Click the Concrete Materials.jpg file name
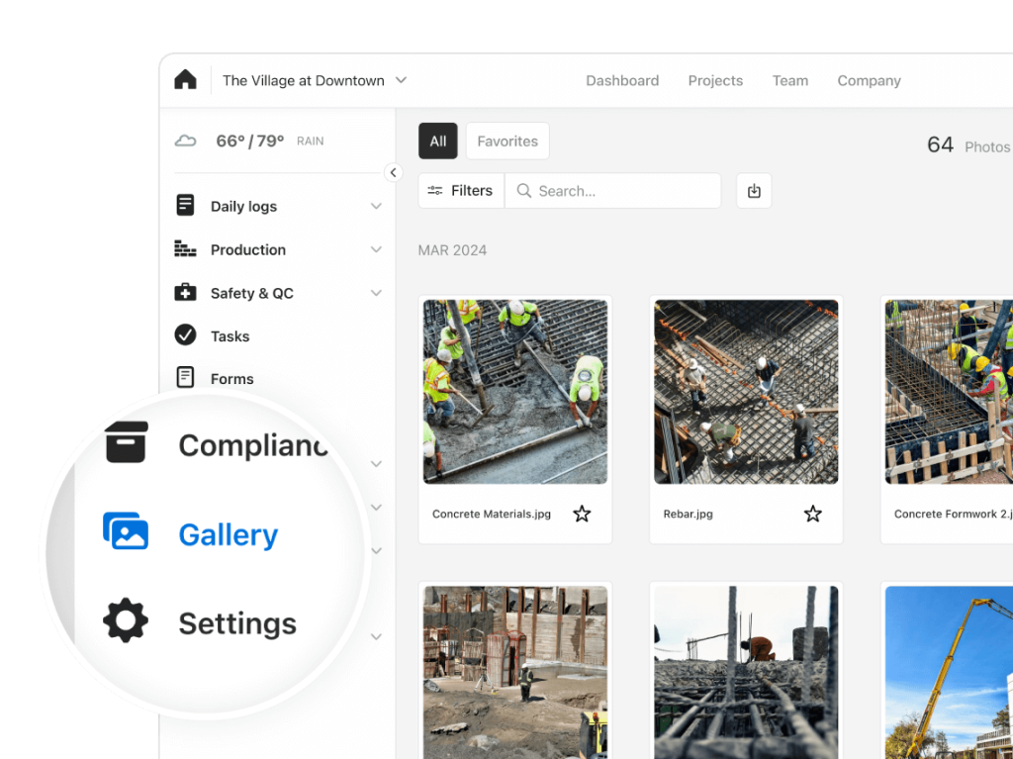 click(x=491, y=514)
